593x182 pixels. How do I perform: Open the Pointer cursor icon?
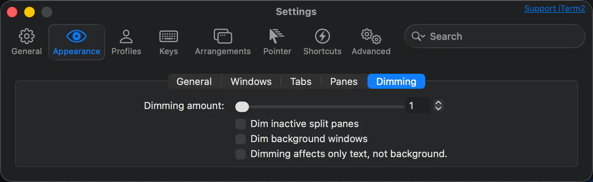click(x=277, y=36)
